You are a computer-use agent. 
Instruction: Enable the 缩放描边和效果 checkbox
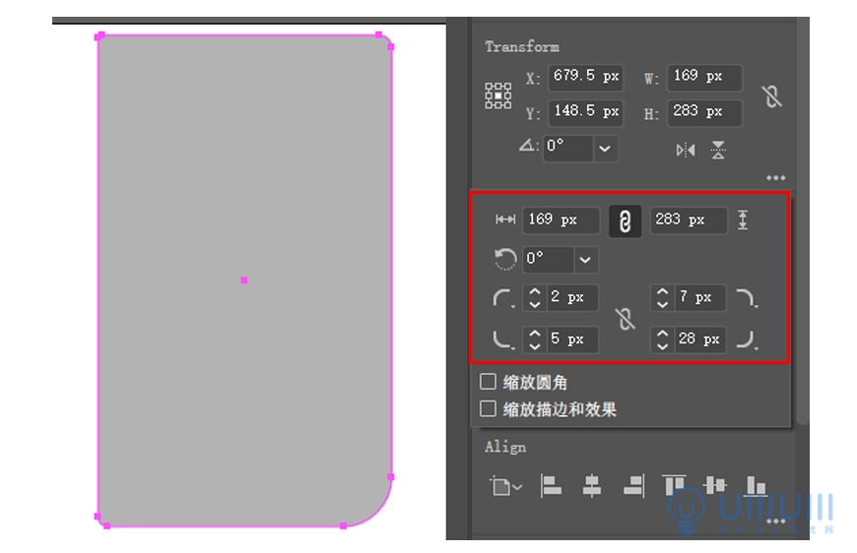[488, 408]
